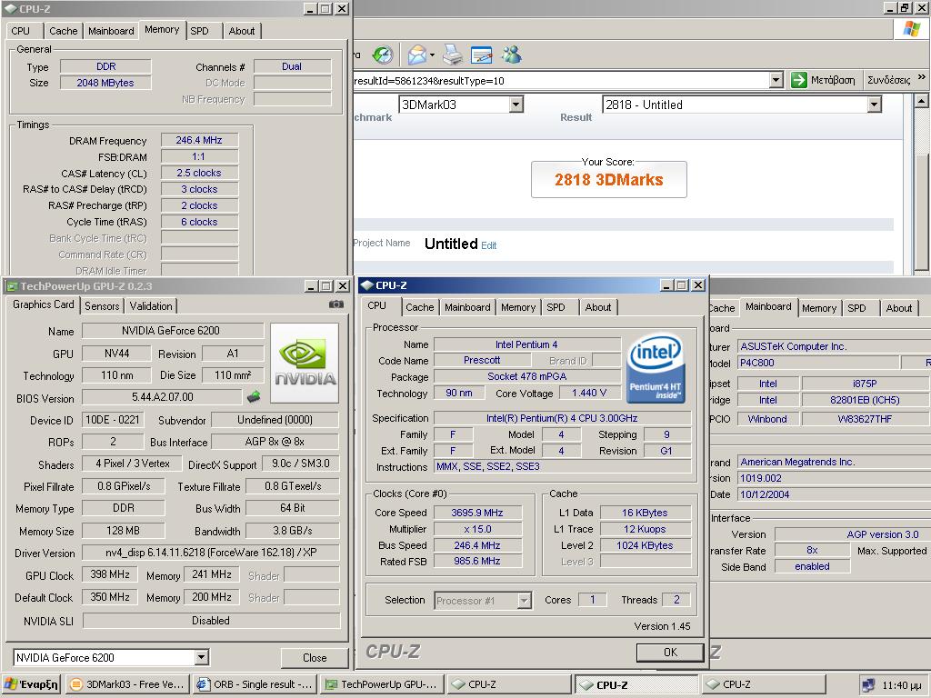This screenshot has width=931, height=698.
Task: Click the taskbar clock showing 11:40 μμ
Action: (x=902, y=685)
